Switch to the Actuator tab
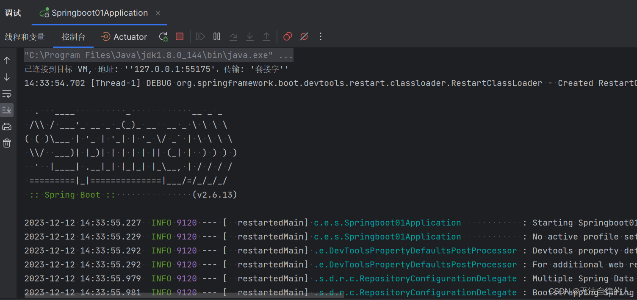 124,37
